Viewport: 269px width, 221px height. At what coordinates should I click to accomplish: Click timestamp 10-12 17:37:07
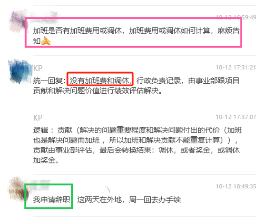[236, 117]
